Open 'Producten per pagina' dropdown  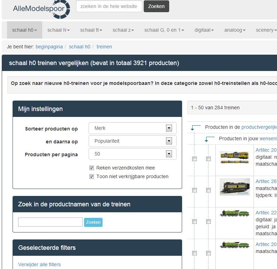(133, 154)
